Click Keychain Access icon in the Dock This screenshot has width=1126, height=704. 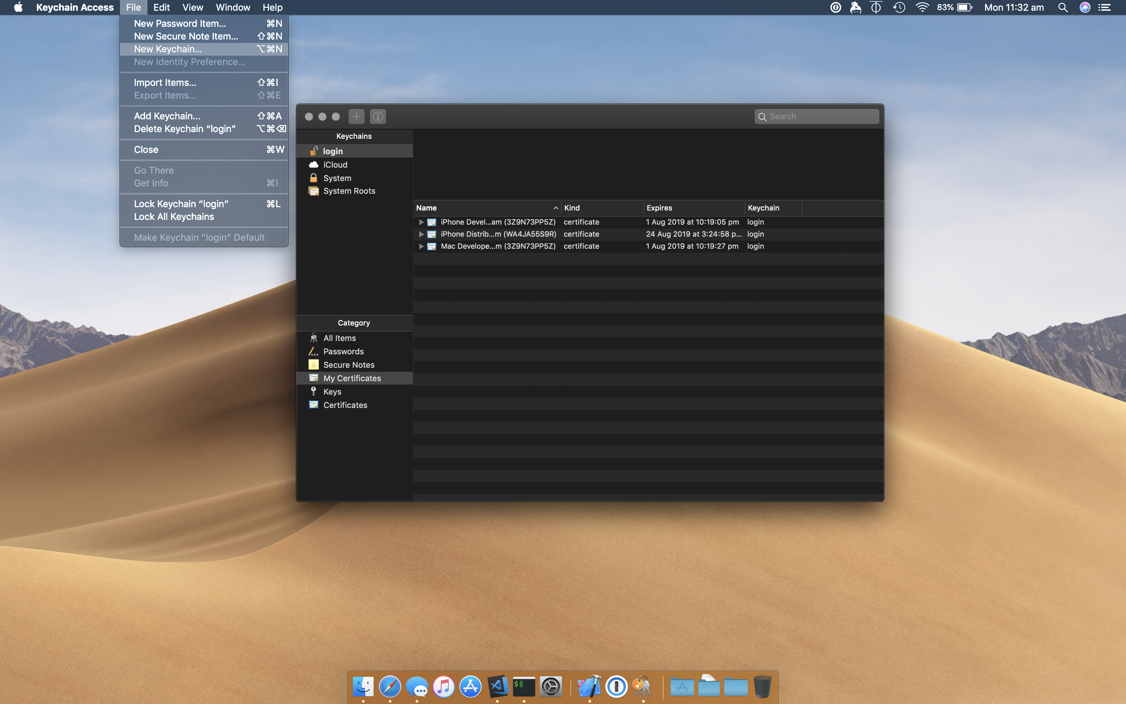click(x=643, y=686)
